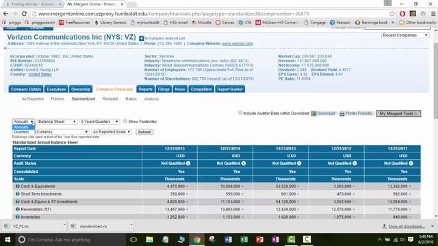This screenshot has height=246, width=438.
Task: Switch to the Finding Articles browser tab
Action: [x=33, y=4]
